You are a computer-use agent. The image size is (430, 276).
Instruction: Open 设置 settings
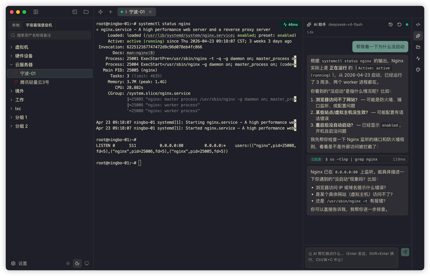coord(19,263)
